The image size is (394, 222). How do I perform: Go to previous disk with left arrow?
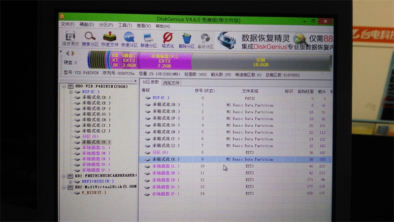[67, 53]
